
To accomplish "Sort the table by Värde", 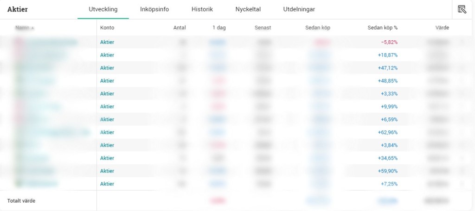I will (442, 28).
